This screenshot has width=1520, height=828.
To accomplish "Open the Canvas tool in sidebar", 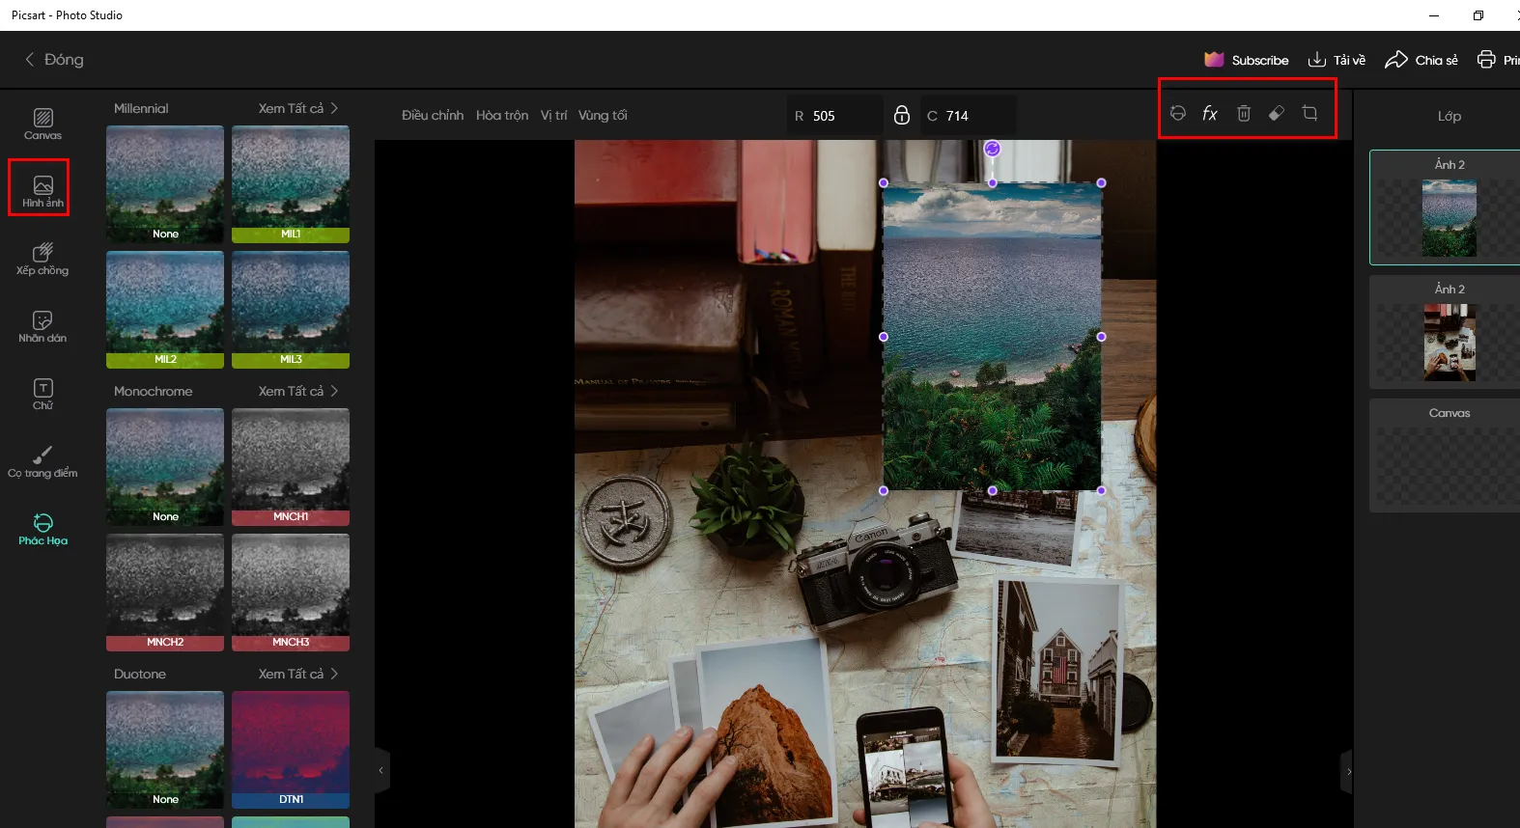I will (x=42, y=124).
